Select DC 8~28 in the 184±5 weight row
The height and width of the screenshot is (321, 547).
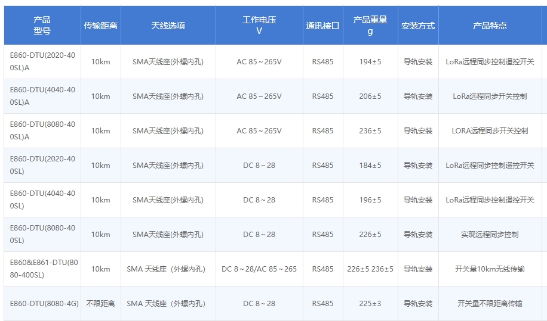coord(259,165)
